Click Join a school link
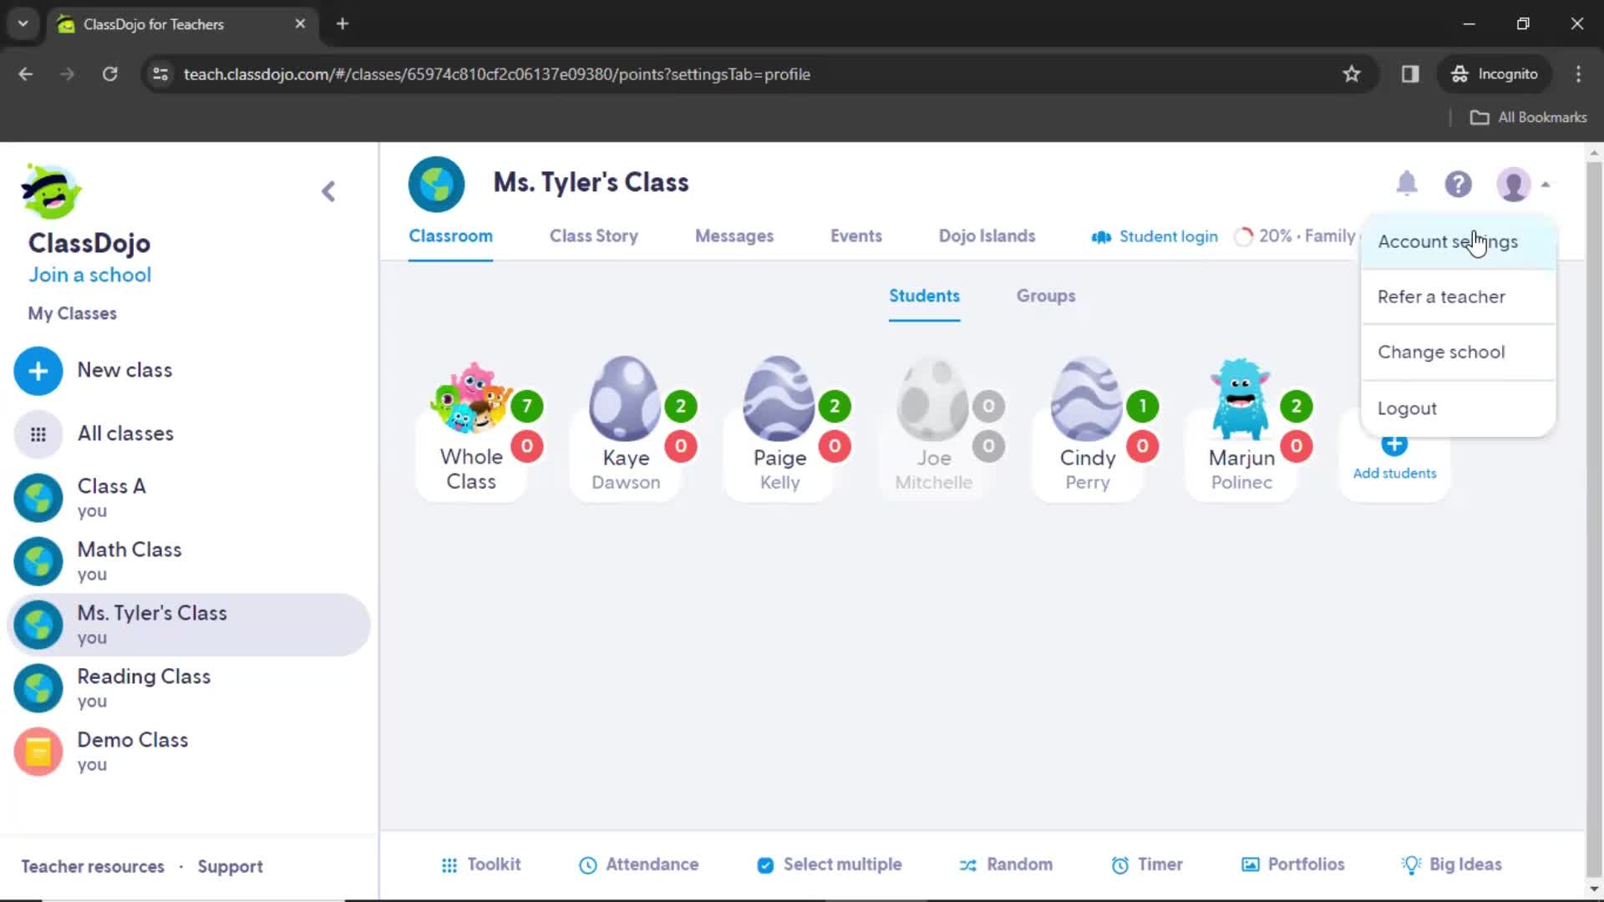This screenshot has width=1604, height=902. (90, 274)
